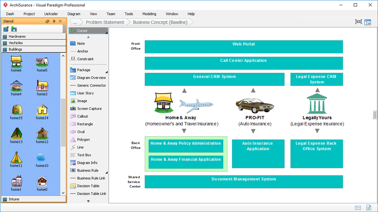Open the Project menu
The height and width of the screenshot is (212, 378).
(x=29, y=14)
